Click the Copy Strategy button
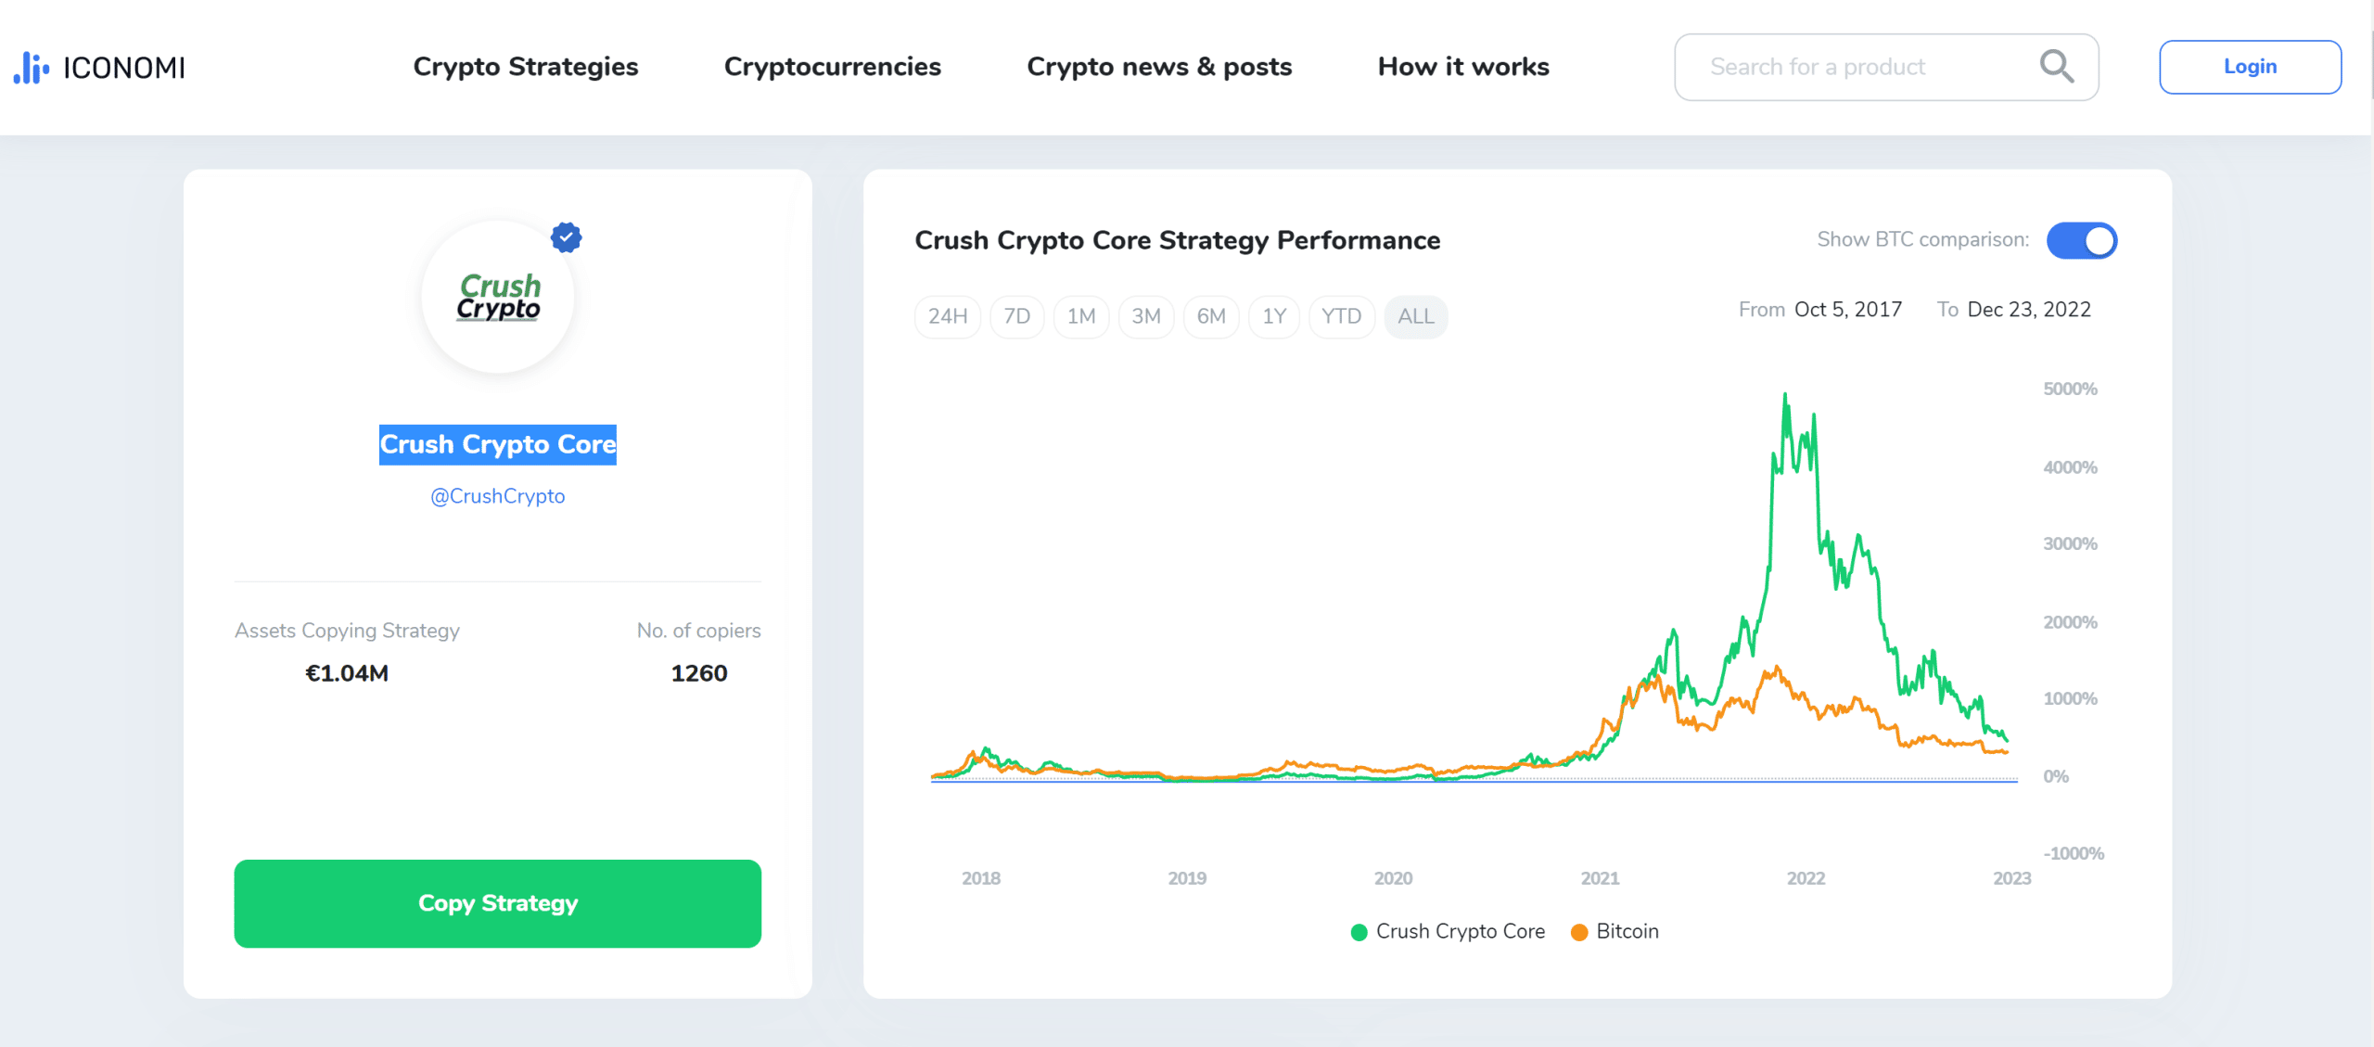2374x1047 pixels. tap(498, 901)
